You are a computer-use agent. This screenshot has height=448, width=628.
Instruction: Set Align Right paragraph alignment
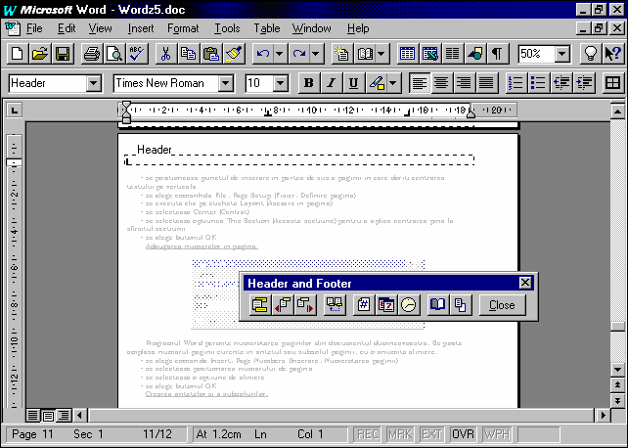point(465,83)
